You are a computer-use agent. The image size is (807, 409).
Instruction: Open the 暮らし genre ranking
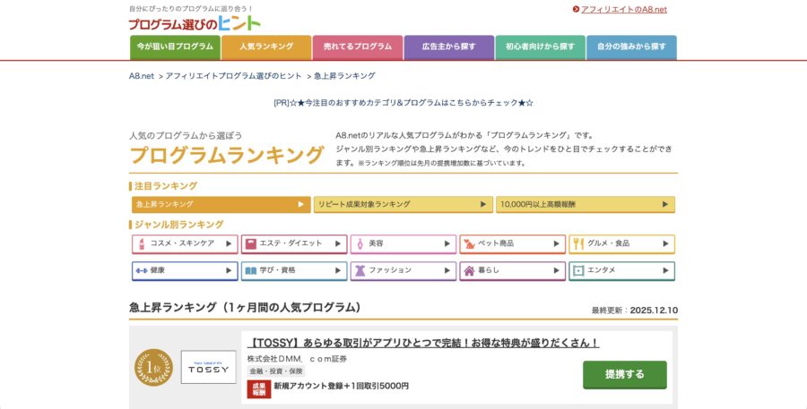(513, 271)
